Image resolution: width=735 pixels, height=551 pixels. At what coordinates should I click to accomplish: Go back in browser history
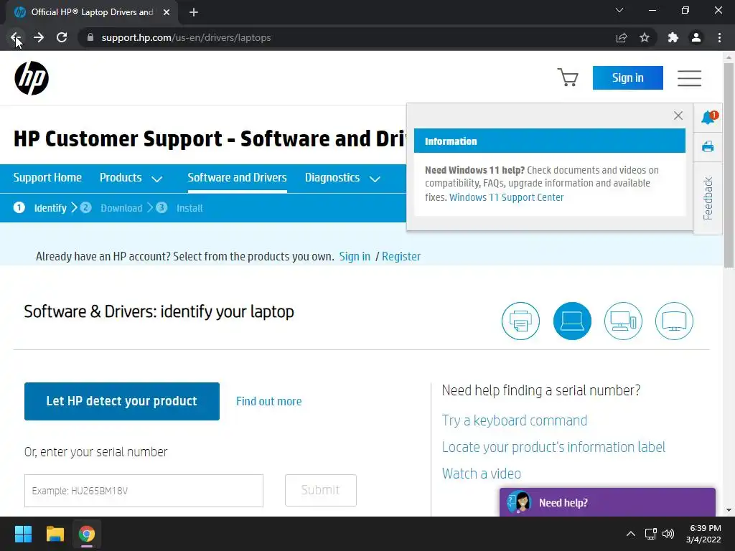tap(15, 37)
